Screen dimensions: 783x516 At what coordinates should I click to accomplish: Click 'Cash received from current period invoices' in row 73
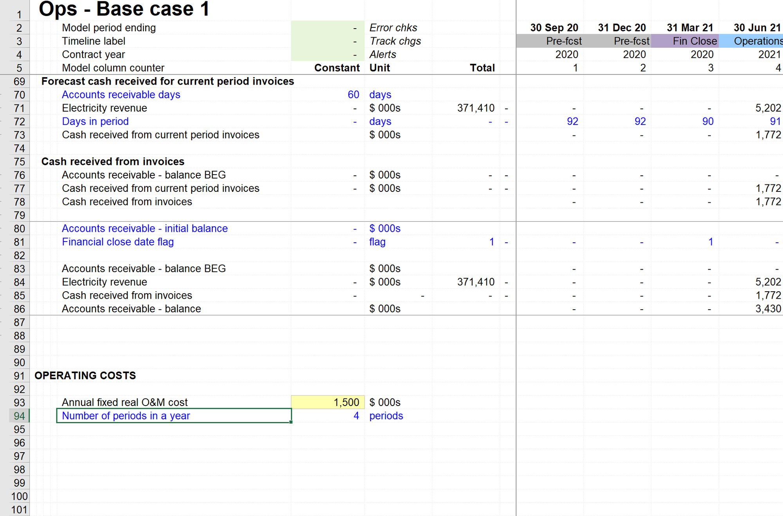tap(161, 135)
